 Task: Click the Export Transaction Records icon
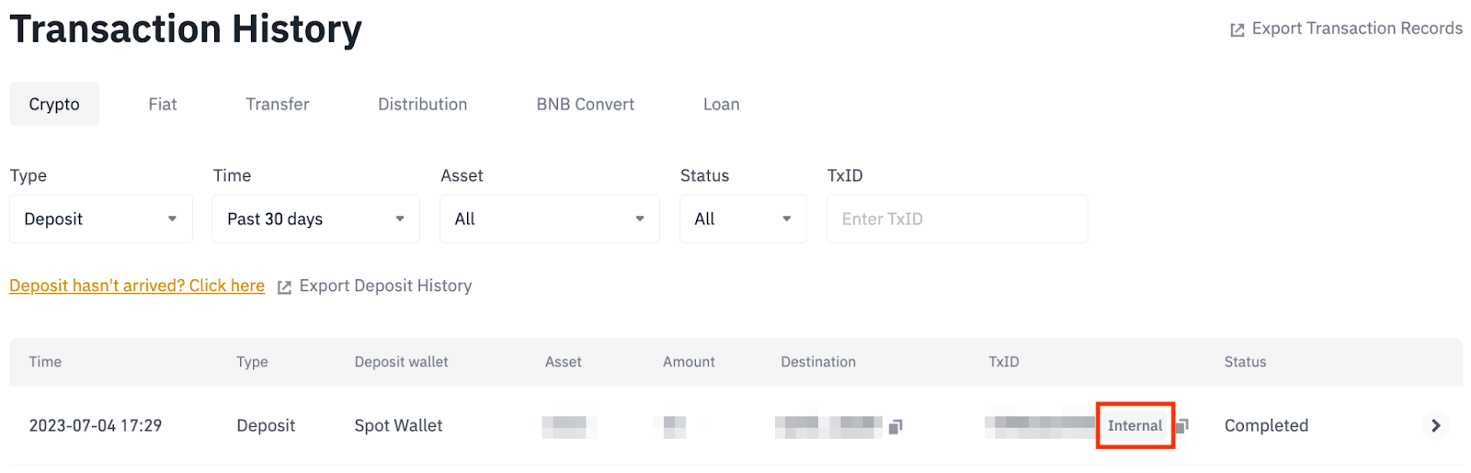[x=1237, y=30]
